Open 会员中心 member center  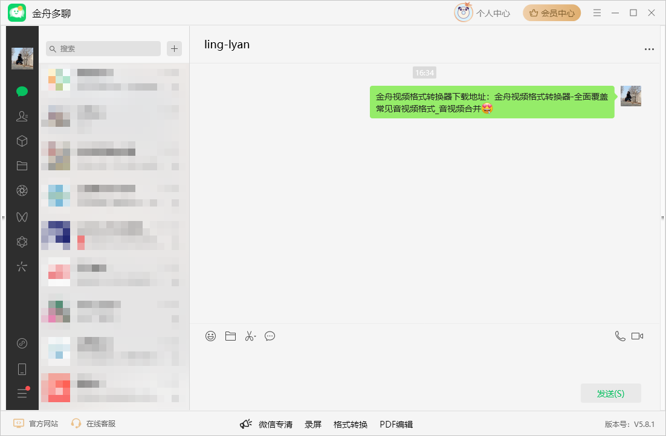pos(552,13)
